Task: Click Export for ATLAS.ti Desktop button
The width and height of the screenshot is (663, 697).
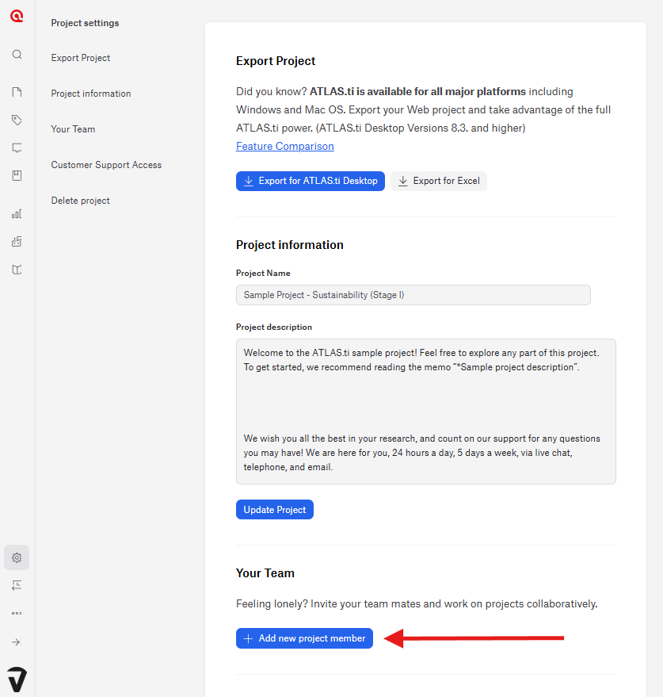Action: 311,181
